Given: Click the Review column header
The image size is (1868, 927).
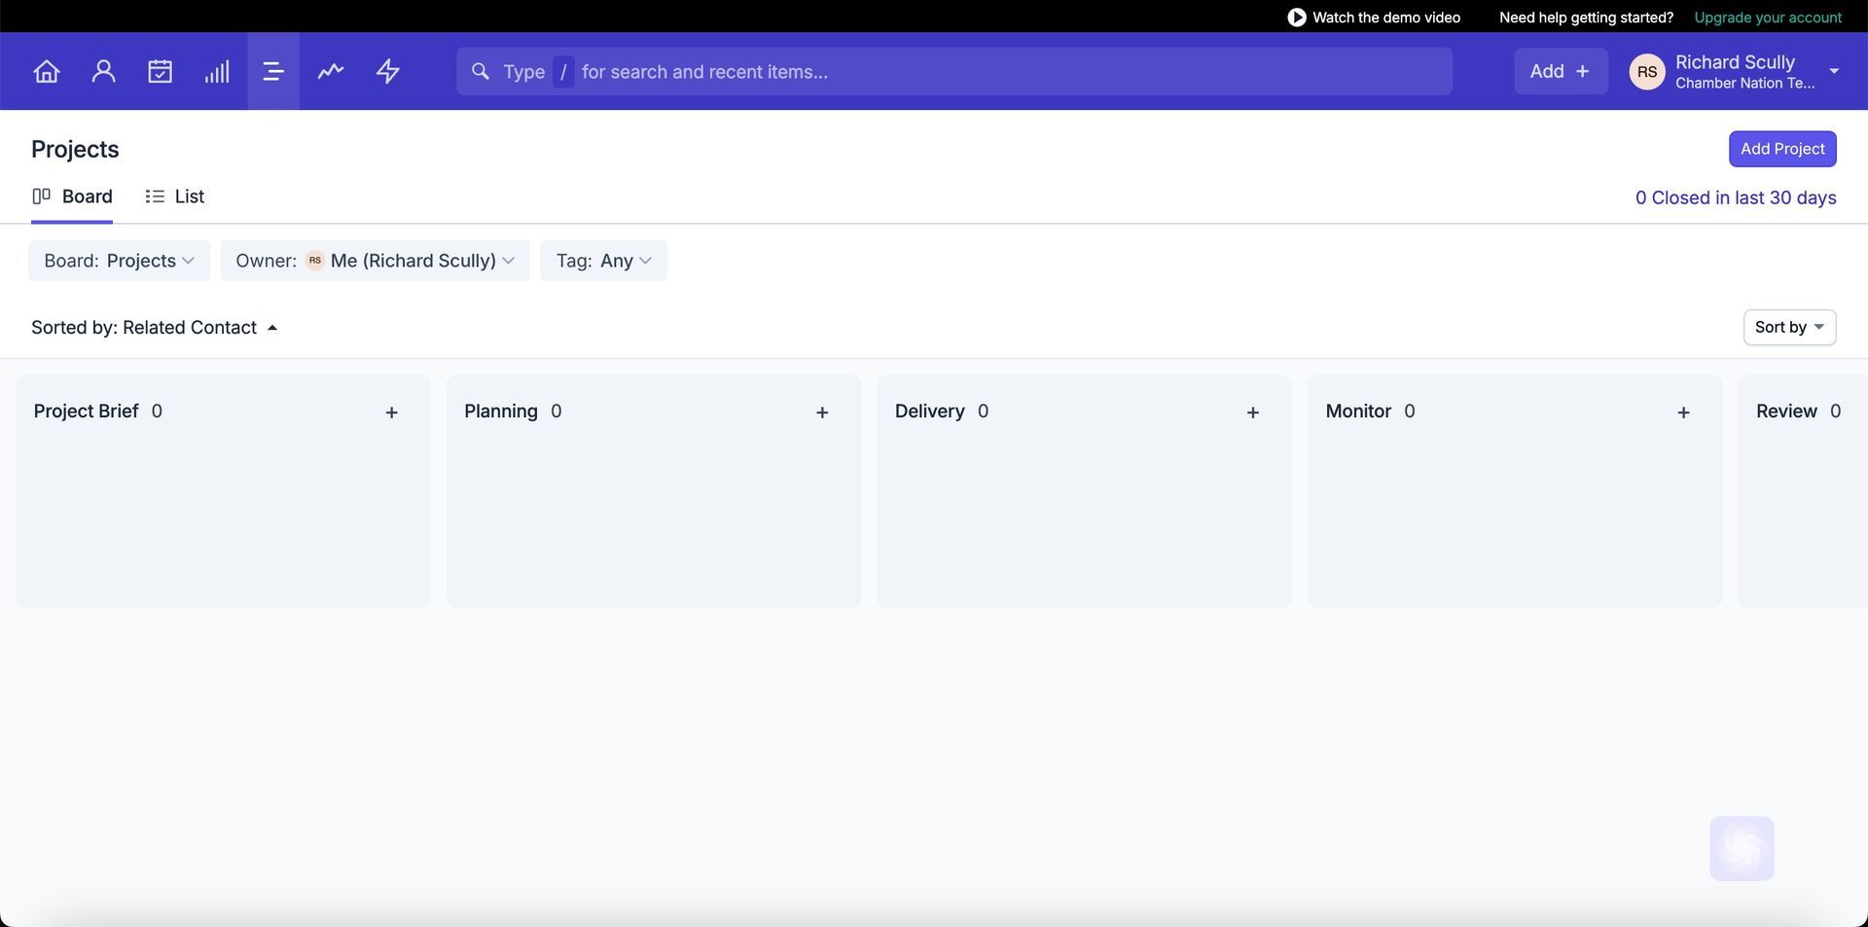Looking at the screenshot, I should 1786,411.
